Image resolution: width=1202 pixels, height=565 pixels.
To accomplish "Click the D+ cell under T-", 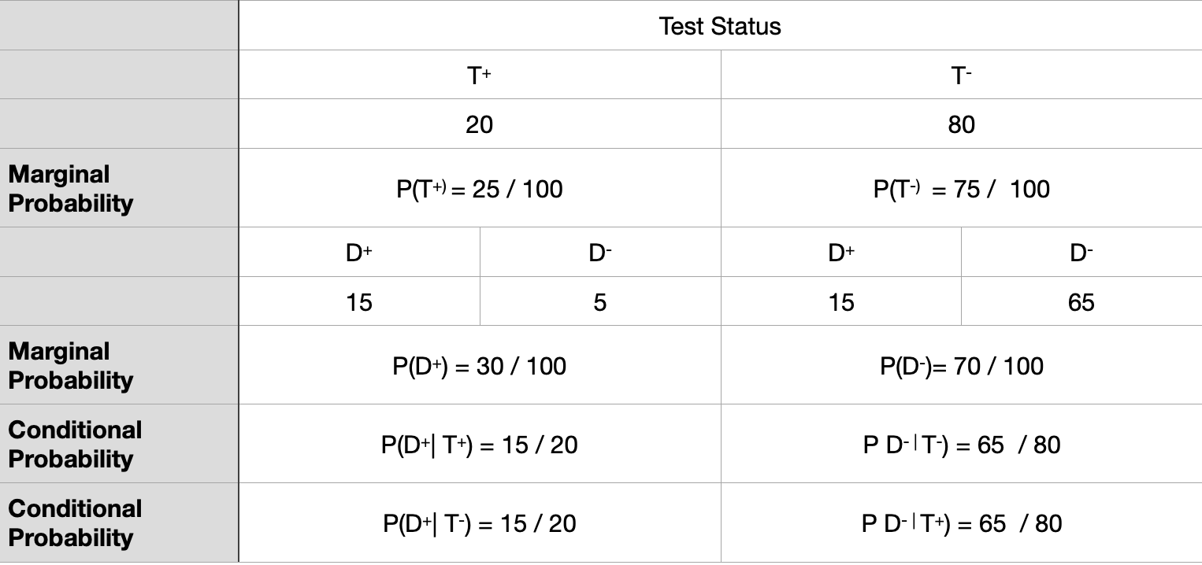I will tap(840, 253).
